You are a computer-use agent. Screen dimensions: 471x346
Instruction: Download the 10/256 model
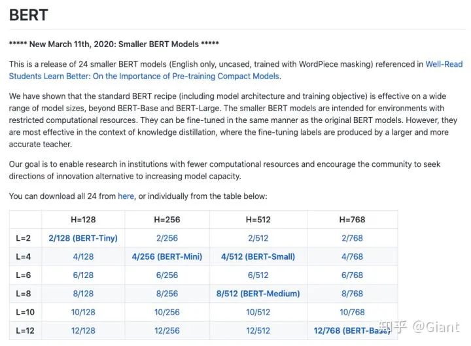coord(167,312)
